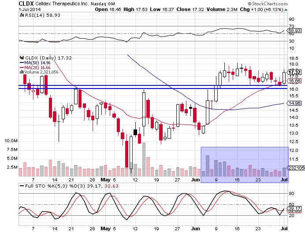Click the 'Jun' label on the bottom axis
The image size is (305, 232).
click(196, 228)
